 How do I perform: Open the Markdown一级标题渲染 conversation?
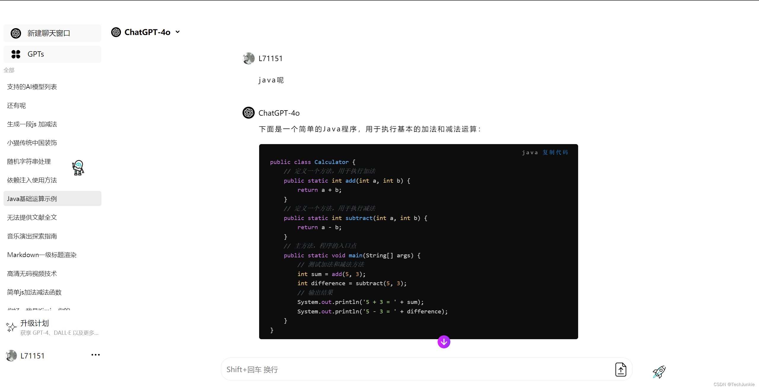click(42, 255)
